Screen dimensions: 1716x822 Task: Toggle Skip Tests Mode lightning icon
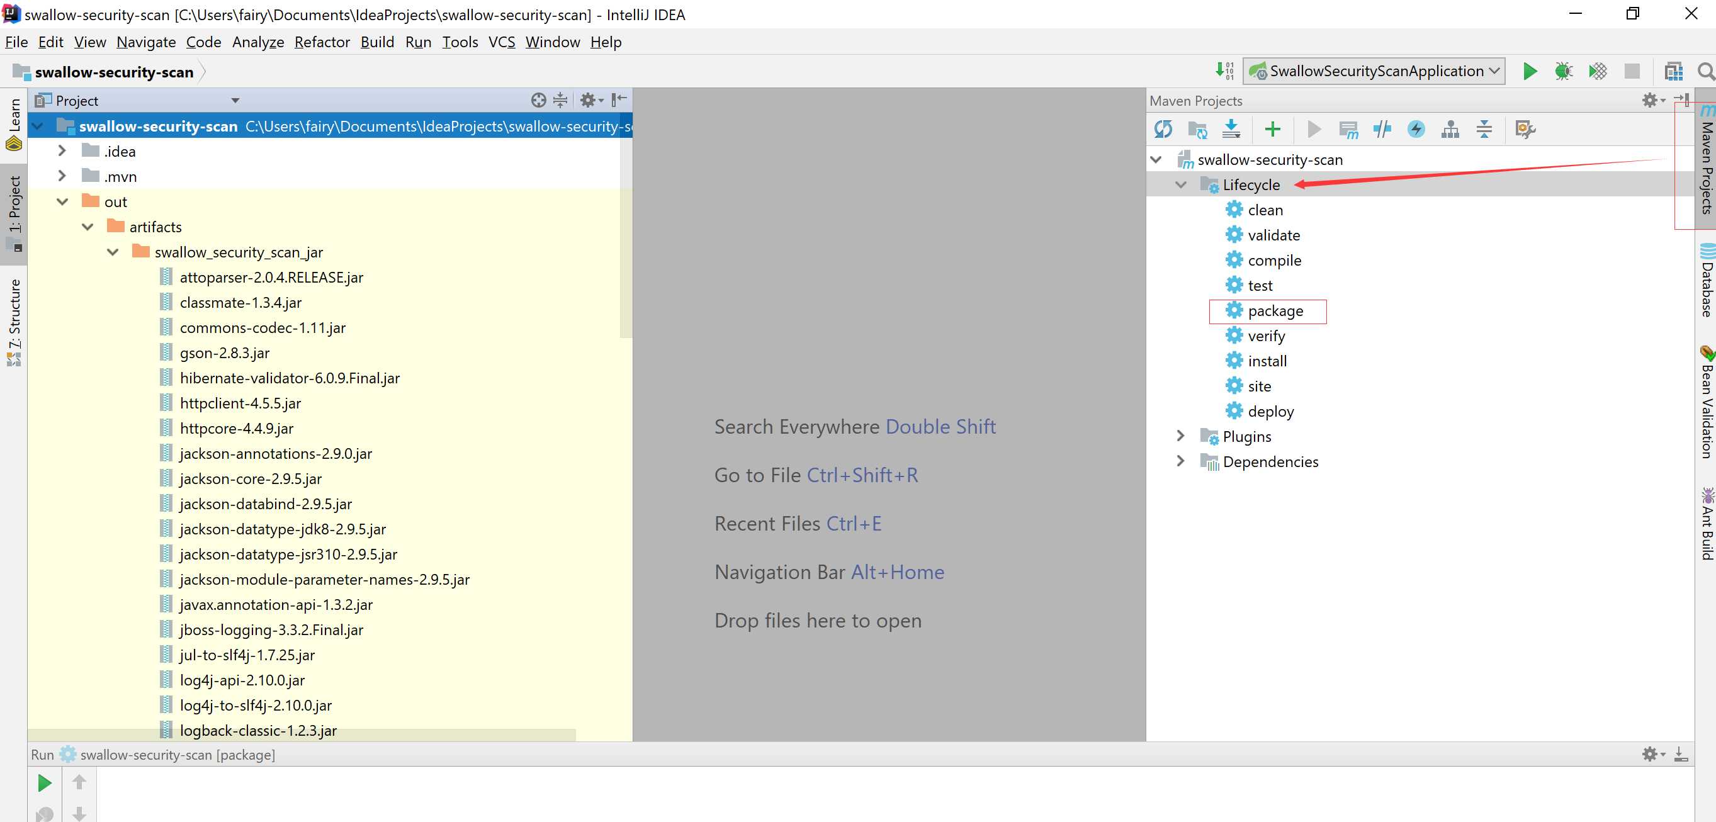[1416, 129]
